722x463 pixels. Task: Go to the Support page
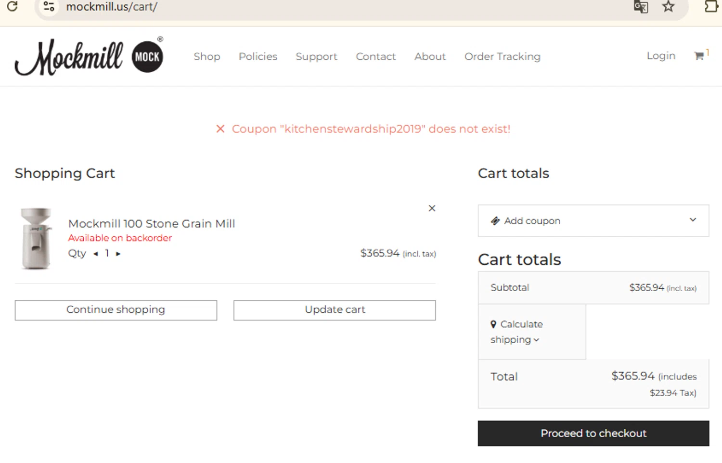316,57
